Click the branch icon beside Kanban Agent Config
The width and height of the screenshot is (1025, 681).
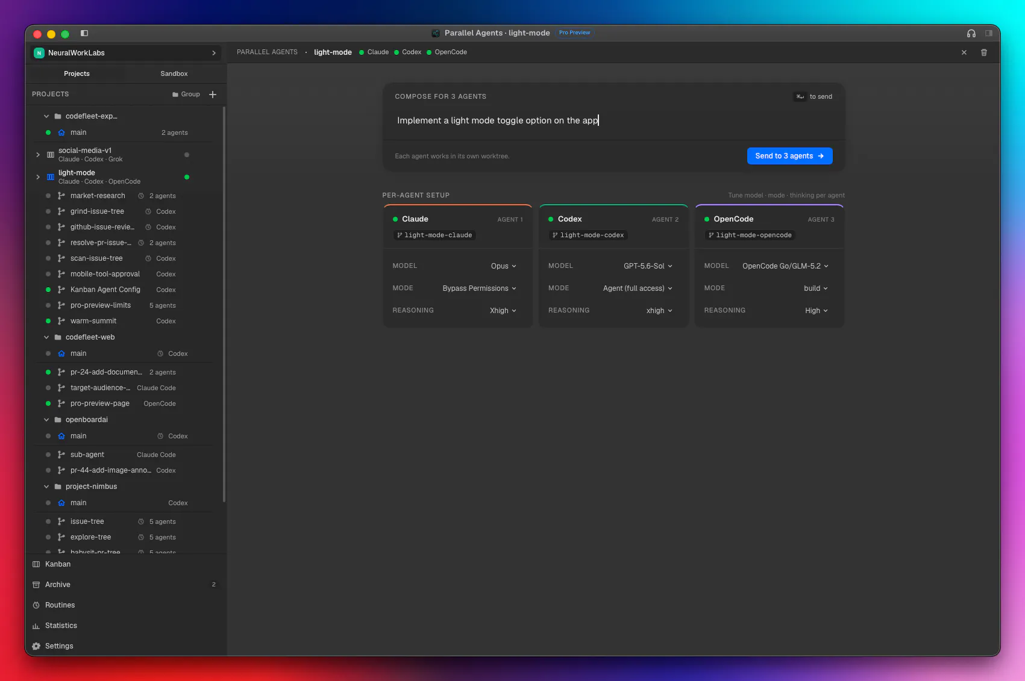click(x=61, y=290)
